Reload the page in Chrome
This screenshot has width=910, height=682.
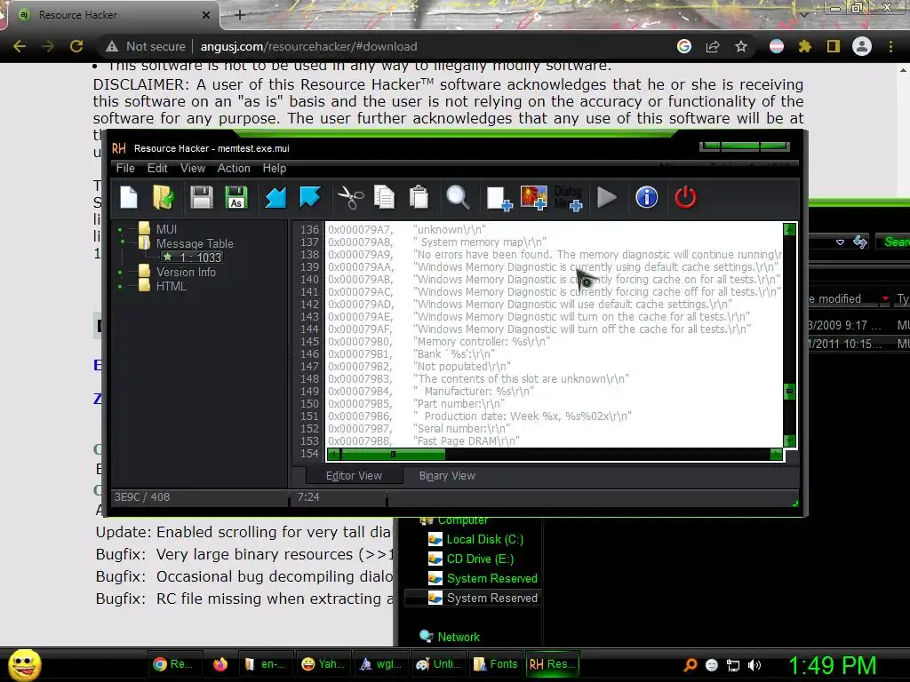point(76,46)
